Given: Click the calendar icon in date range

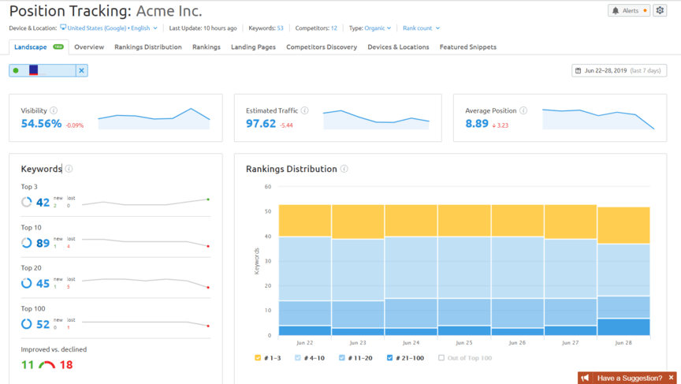Looking at the screenshot, I should (578, 70).
